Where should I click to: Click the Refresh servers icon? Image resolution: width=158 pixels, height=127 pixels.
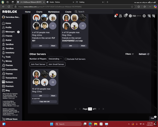[148, 54]
